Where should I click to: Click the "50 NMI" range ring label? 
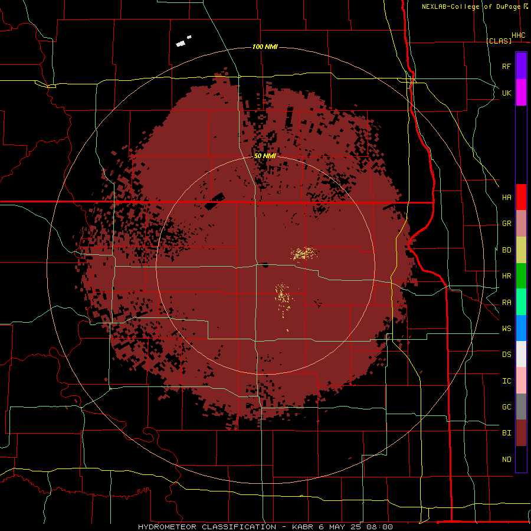[x=265, y=156]
